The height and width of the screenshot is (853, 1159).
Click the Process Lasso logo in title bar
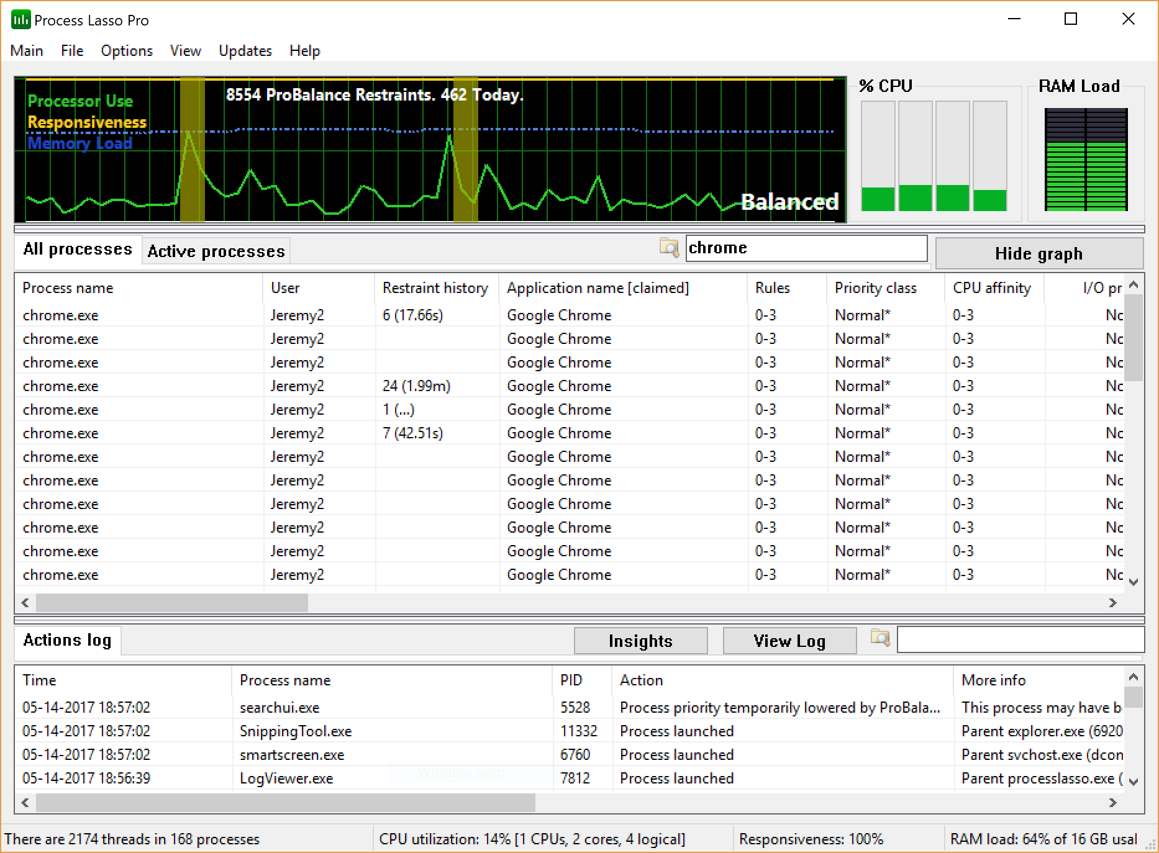[20, 19]
